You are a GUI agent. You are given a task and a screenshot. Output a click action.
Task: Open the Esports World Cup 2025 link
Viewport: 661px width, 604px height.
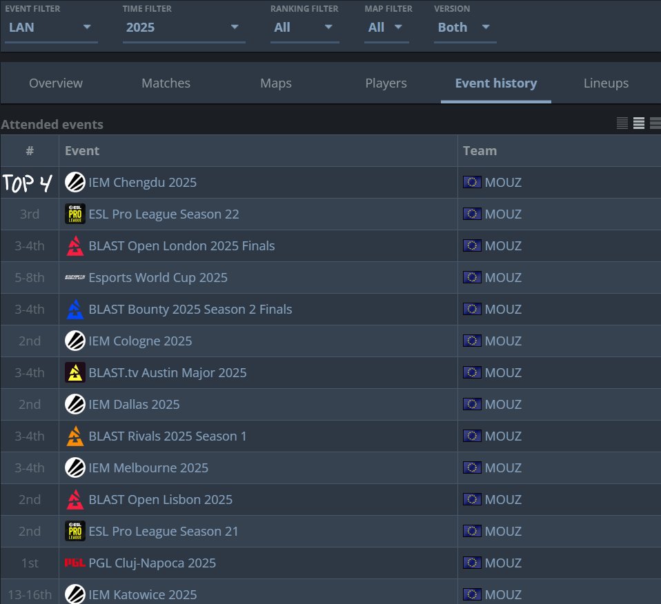coord(158,278)
